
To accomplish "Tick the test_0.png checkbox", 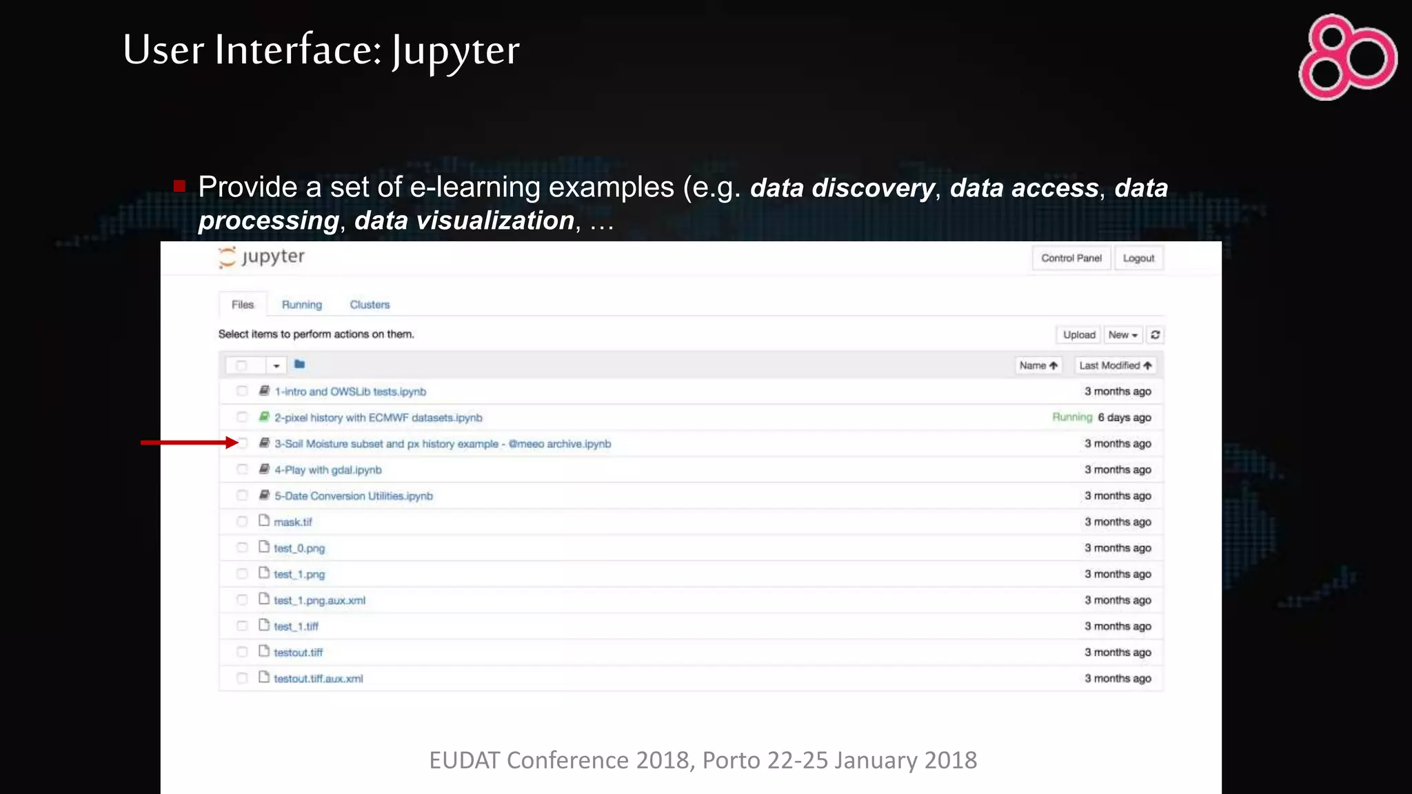I will tap(242, 548).
